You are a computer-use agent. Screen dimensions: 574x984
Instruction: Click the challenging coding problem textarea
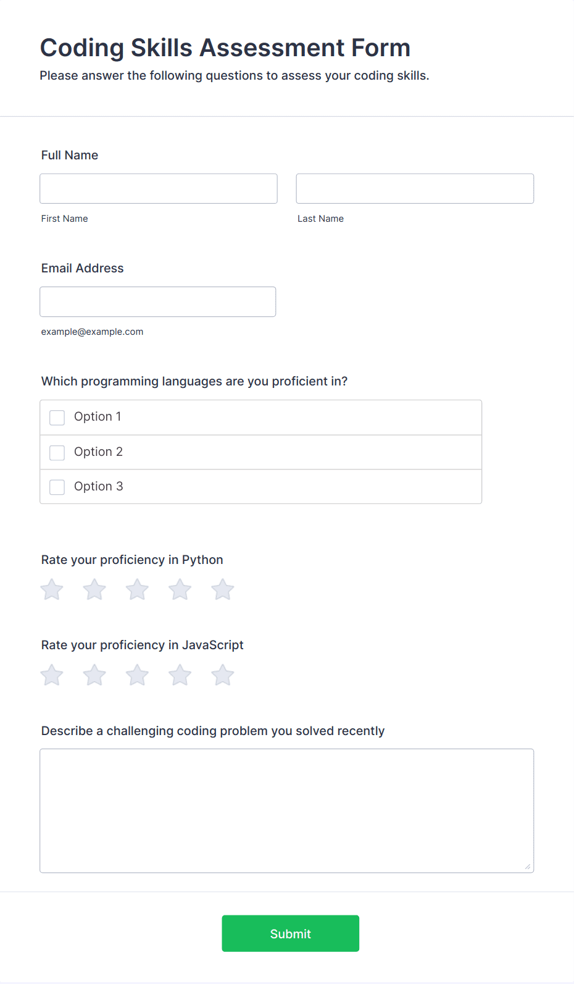287,810
